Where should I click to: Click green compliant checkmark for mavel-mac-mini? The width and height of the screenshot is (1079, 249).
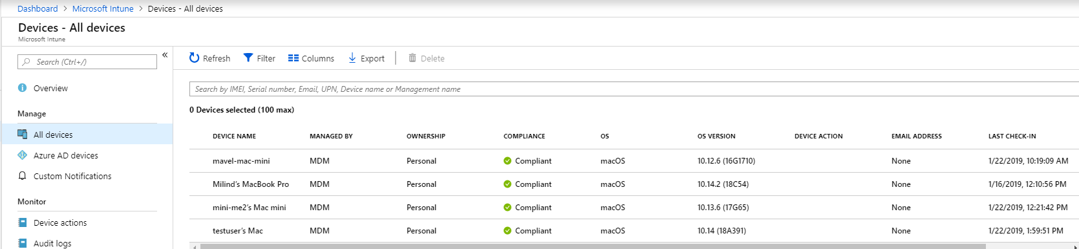tap(507, 161)
